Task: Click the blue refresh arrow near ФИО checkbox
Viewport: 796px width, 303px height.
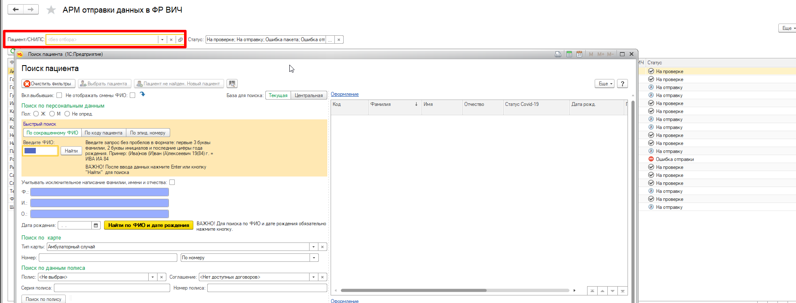Action: (x=142, y=95)
